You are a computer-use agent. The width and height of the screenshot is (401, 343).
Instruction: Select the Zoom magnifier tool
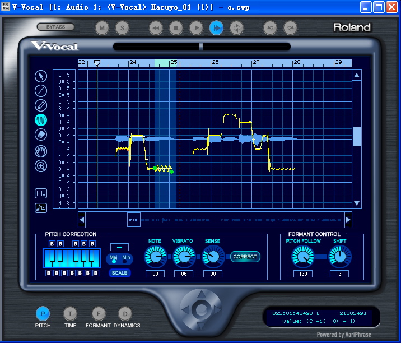tap(41, 166)
